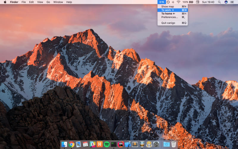Viewport: 238px width, 149px height.
Task: Click the circle-slash status icon in menu bar
Action: (x=168, y=2)
